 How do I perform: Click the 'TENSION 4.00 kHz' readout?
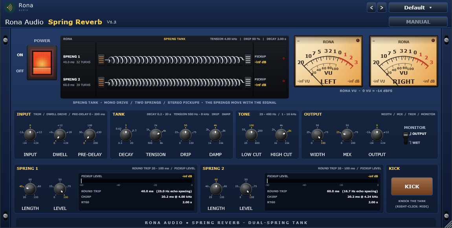223,39
